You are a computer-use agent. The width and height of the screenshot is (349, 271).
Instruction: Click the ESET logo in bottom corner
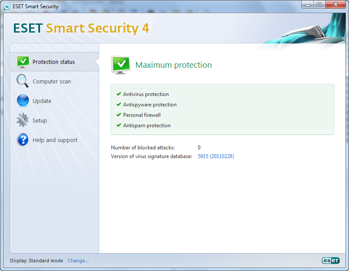click(329, 261)
